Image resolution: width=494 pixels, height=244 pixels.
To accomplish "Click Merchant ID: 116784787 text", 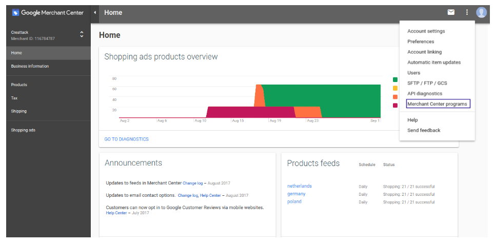I will (x=33, y=39).
